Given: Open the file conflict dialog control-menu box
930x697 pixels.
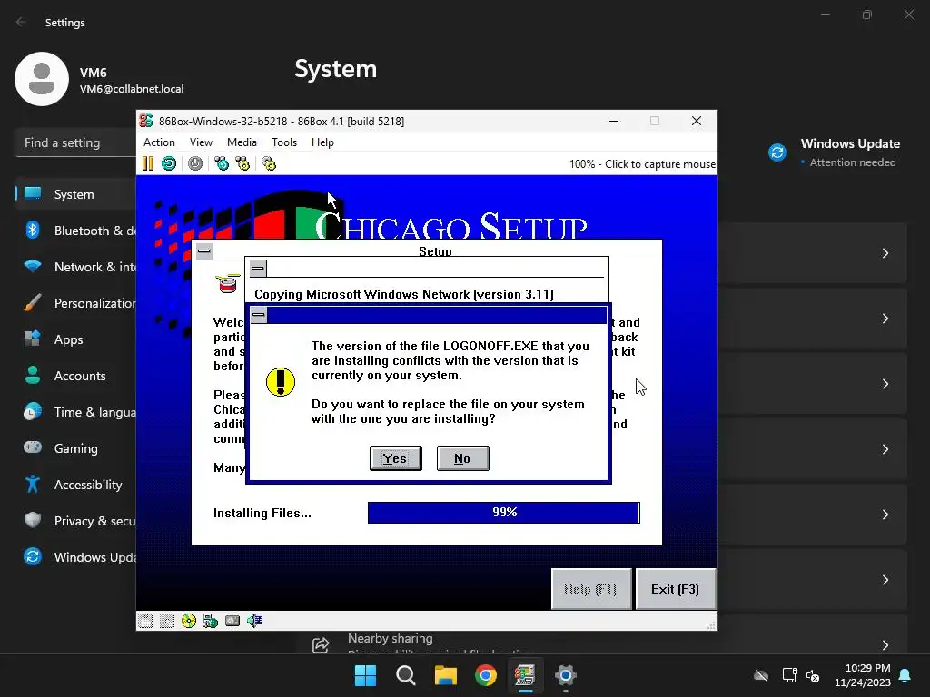Looking at the screenshot, I should coord(259,315).
